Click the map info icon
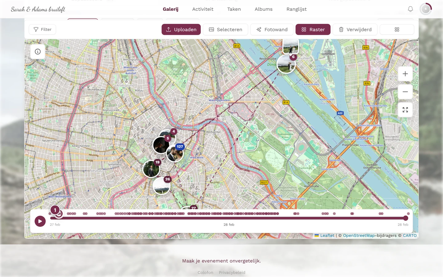 (x=38, y=52)
